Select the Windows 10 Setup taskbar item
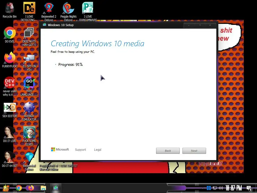 [x=55, y=188]
